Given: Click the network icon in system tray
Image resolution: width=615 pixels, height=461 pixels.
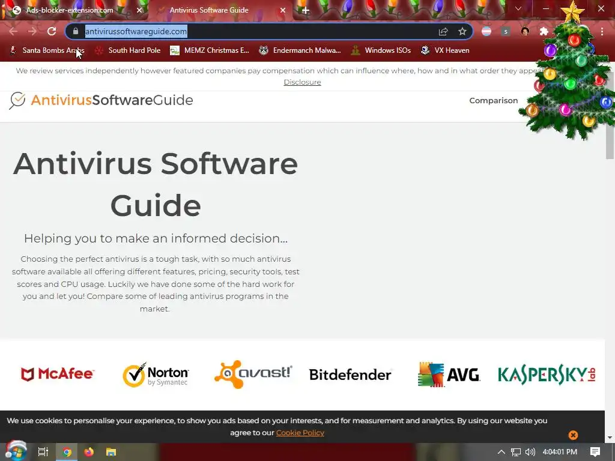Looking at the screenshot, I should (516, 452).
